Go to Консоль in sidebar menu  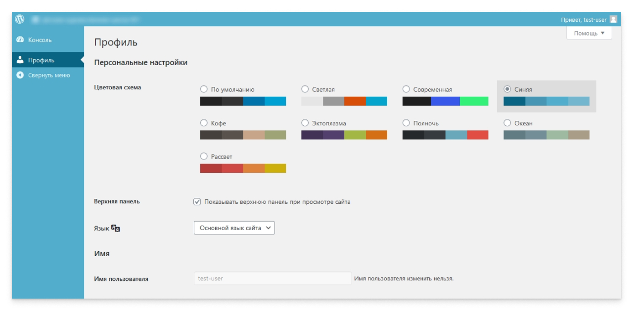coord(40,39)
